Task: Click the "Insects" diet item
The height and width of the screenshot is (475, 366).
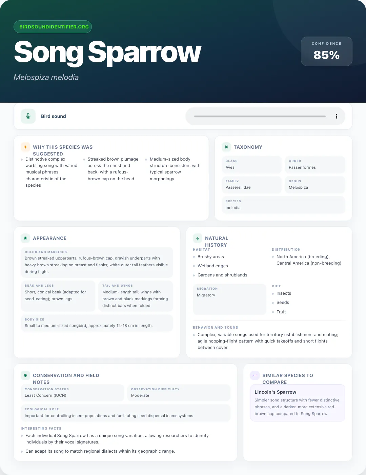Action: [284, 293]
